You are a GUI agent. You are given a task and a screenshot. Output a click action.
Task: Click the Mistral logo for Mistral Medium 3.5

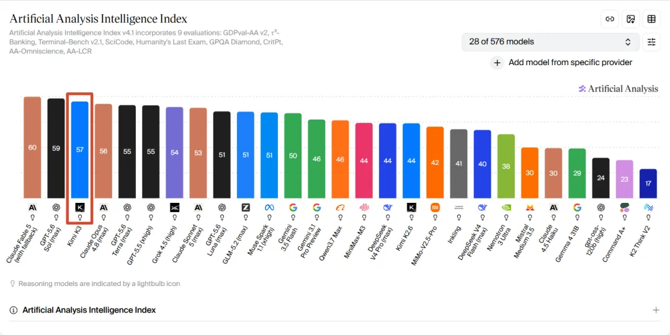click(530, 208)
